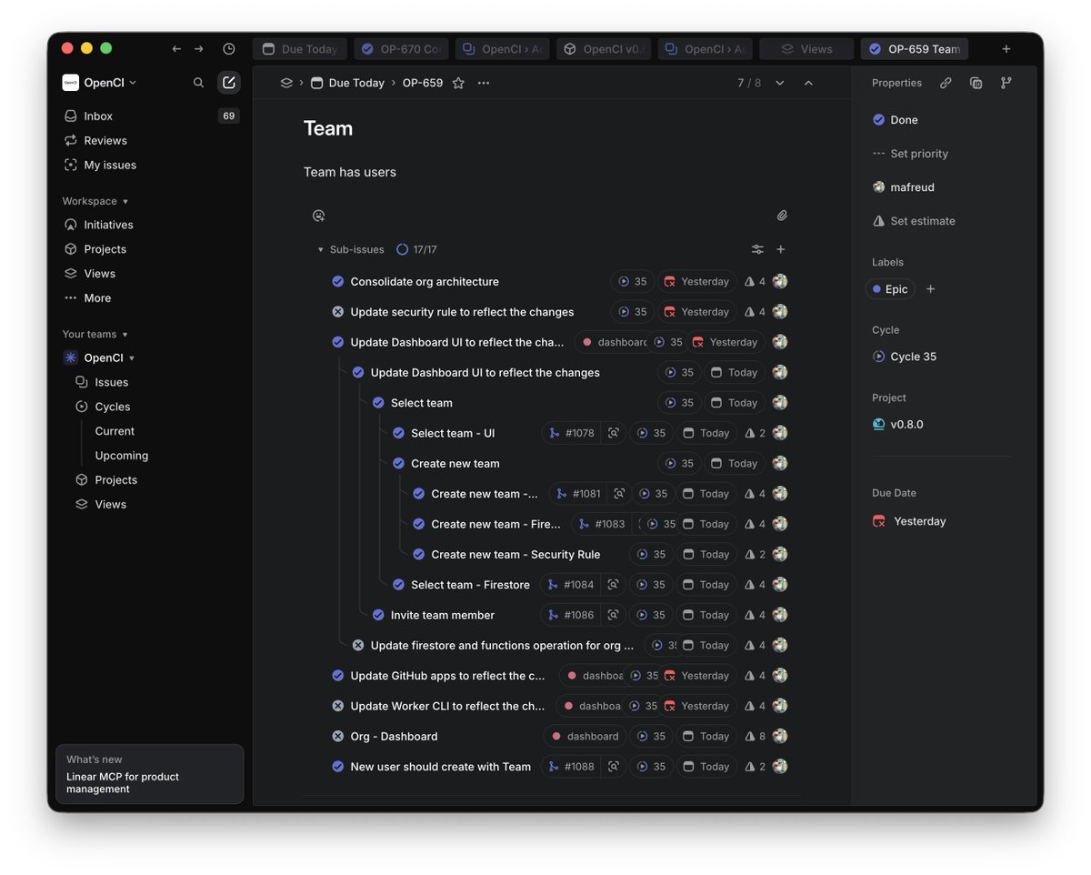
Task: Switch to the Due Today tab
Action: tap(299, 48)
